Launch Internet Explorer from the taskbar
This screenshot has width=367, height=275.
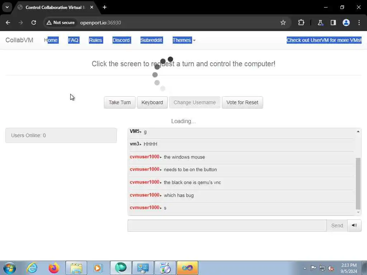[32, 268]
